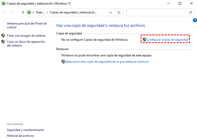Expand breadcrumb chevron after 'Todo...'
This screenshot has width=197, height=140.
click(47, 12)
